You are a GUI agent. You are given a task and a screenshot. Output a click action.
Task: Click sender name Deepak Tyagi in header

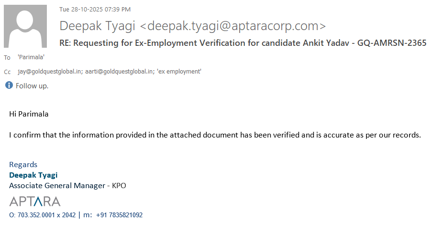(99, 26)
